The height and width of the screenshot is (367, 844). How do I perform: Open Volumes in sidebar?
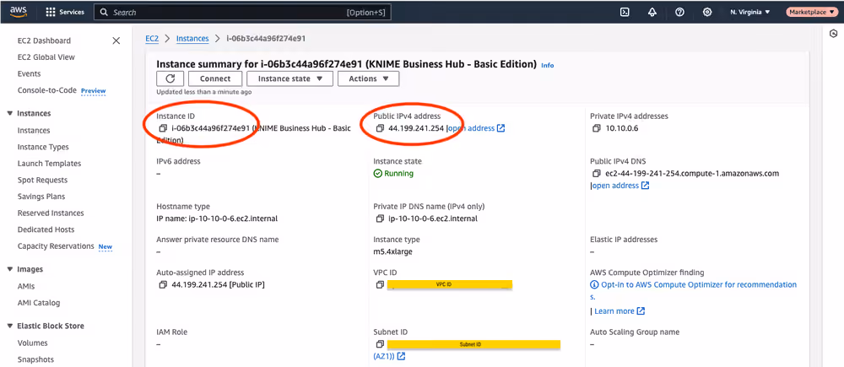pos(32,343)
